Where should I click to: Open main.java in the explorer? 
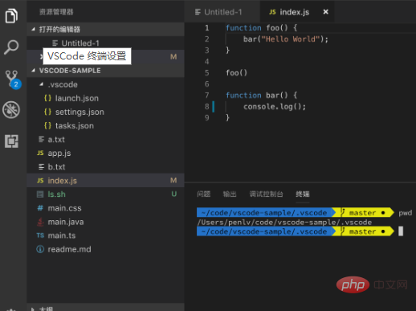(105, 222)
